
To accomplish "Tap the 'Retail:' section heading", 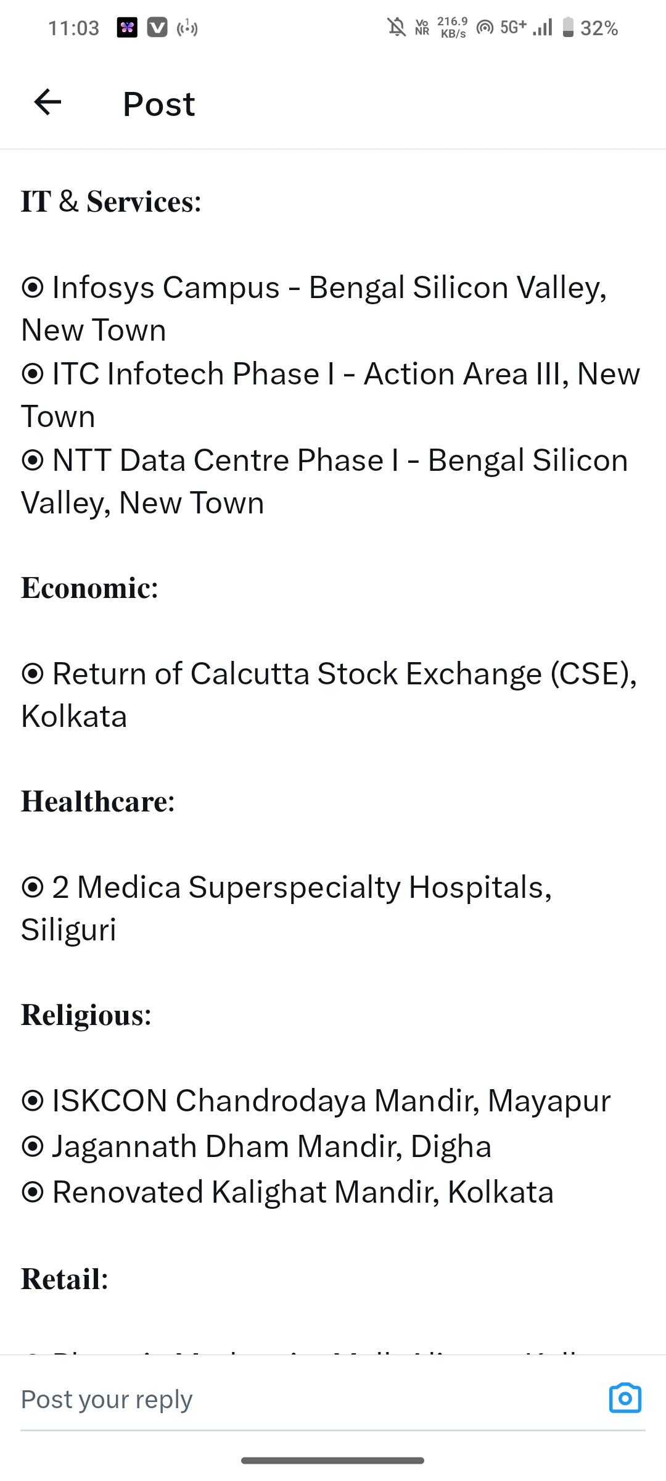I will pyautogui.click(x=65, y=1279).
